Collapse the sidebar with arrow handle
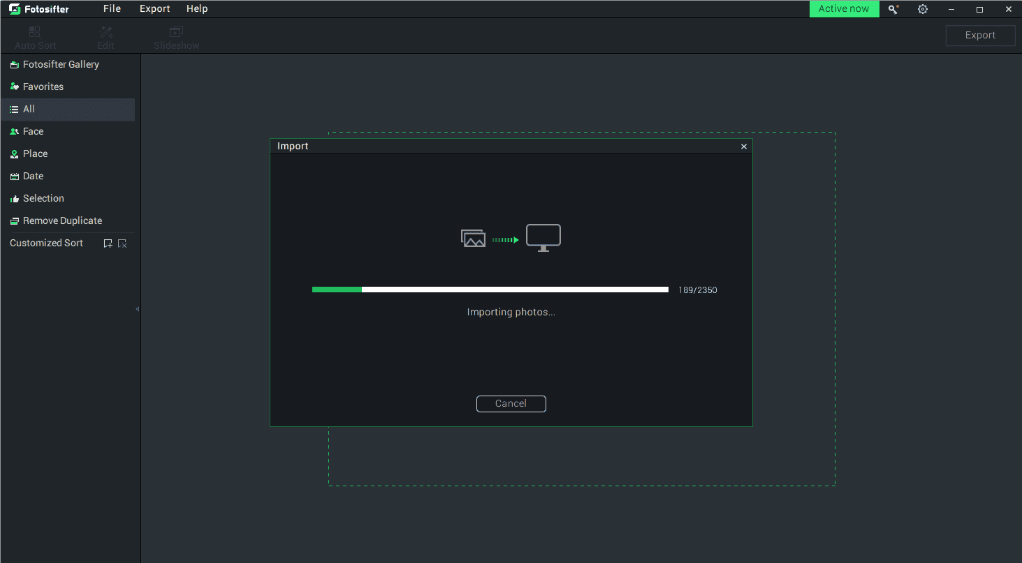The height and width of the screenshot is (563, 1022). (138, 308)
